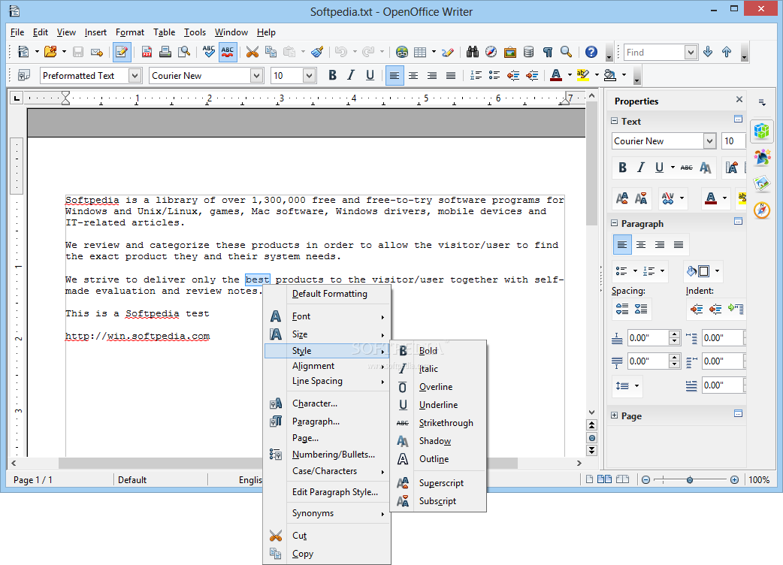Click the 100% zoom level in status bar
This screenshot has height=565, width=783.
pyautogui.click(x=759, y=479)
